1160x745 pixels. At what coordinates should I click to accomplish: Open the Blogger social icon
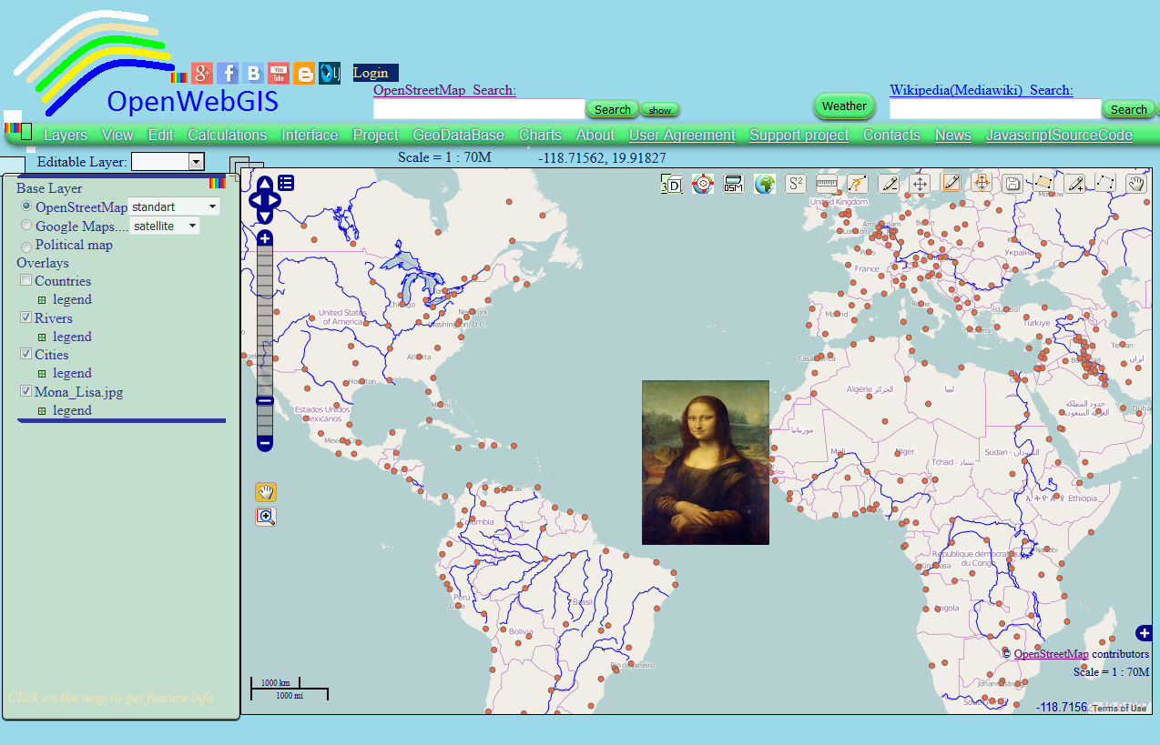[x=304, y=74]
